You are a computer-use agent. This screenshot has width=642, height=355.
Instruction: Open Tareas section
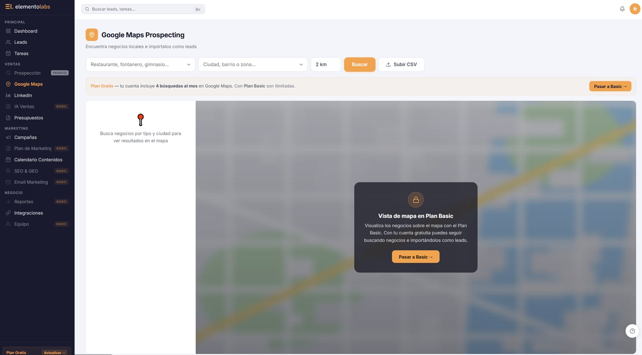coord(37,54)
